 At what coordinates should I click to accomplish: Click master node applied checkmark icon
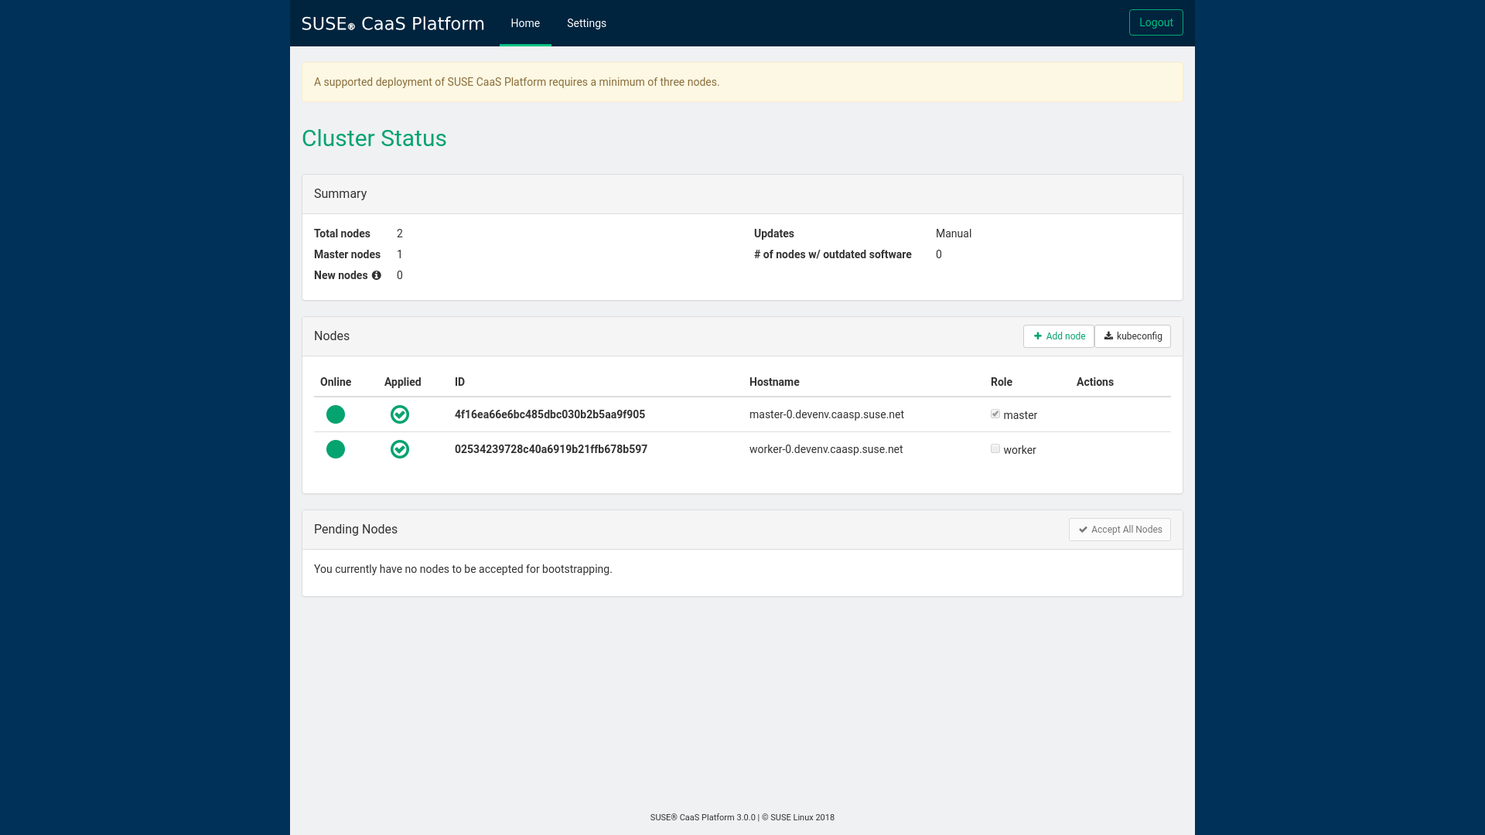click(400, 414)
